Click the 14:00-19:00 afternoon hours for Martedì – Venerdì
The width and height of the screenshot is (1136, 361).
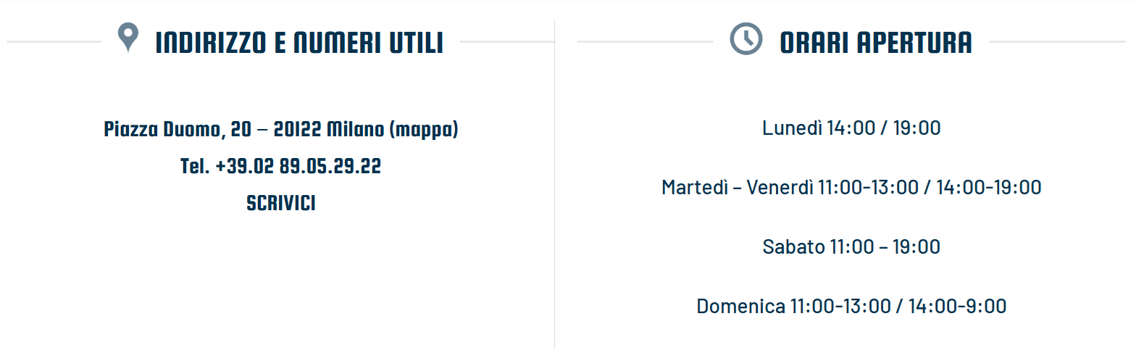coord(988,188)
